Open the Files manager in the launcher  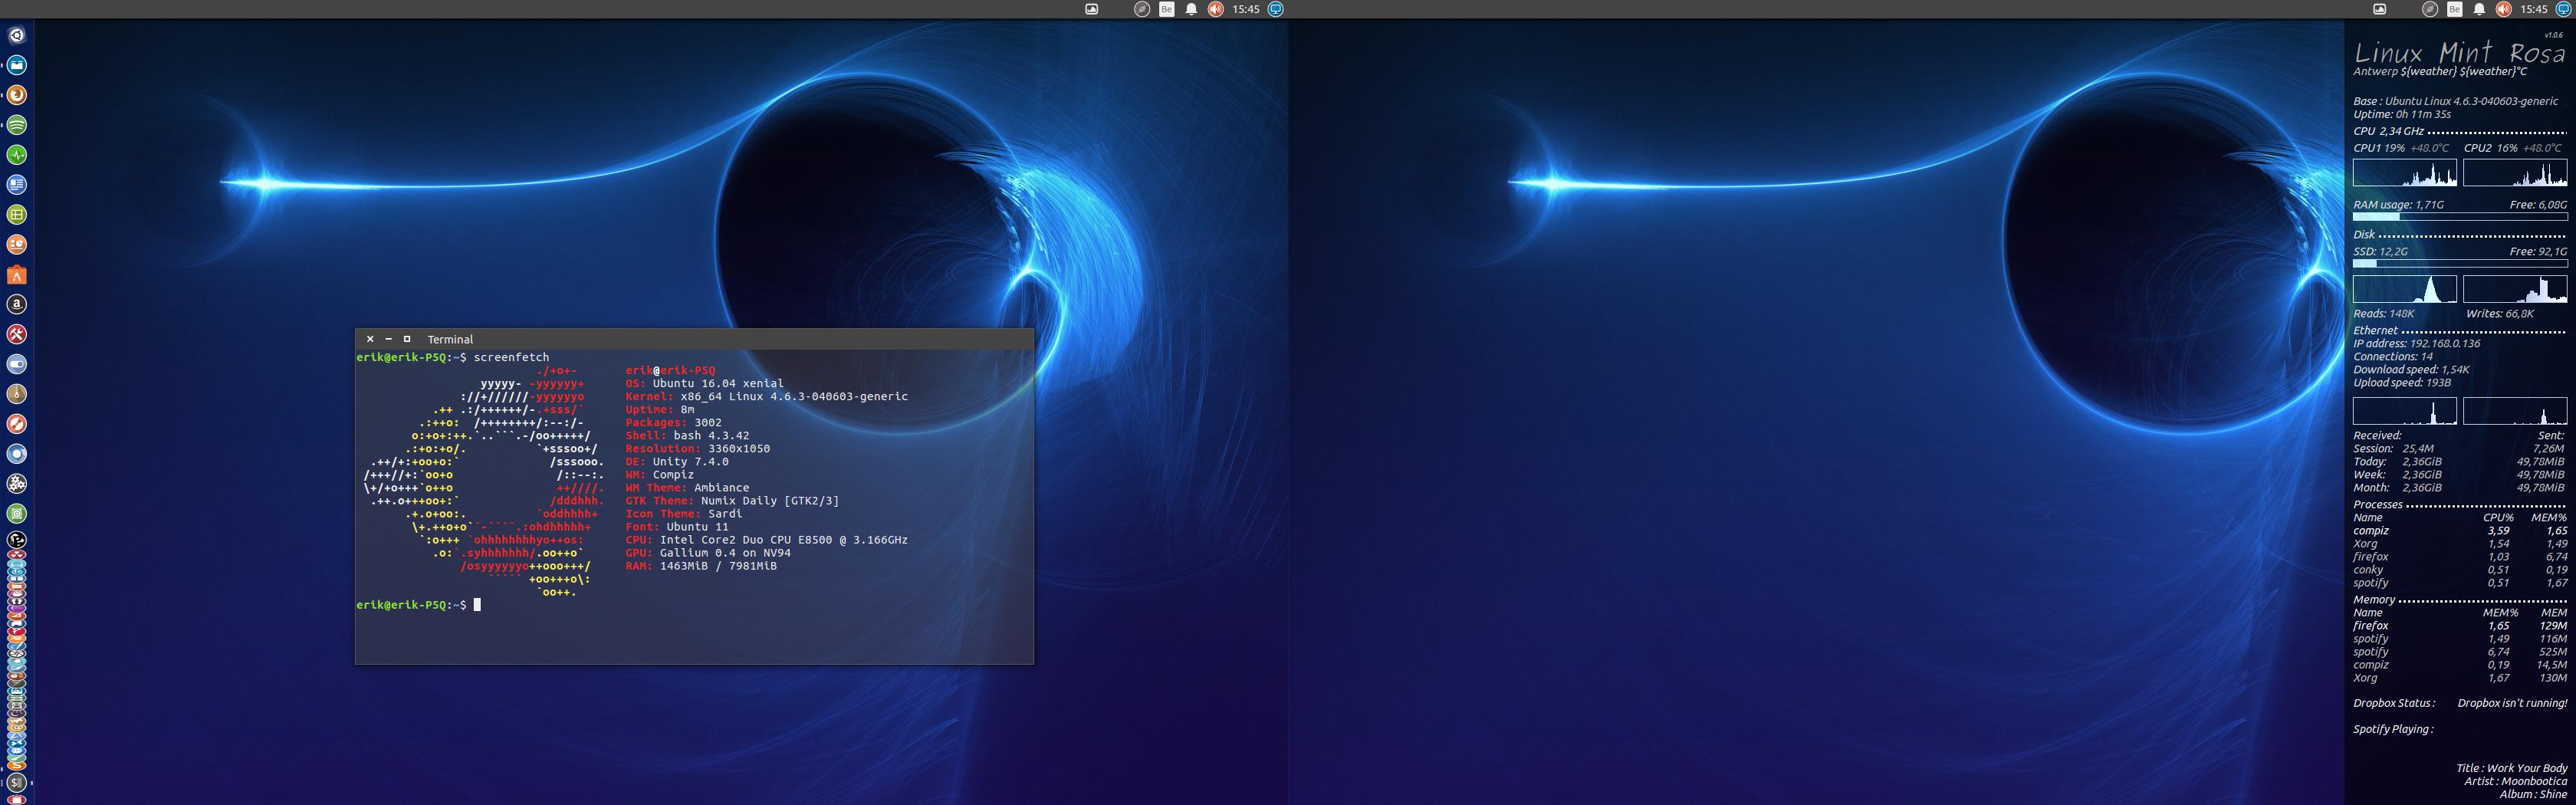click(17, 66)
